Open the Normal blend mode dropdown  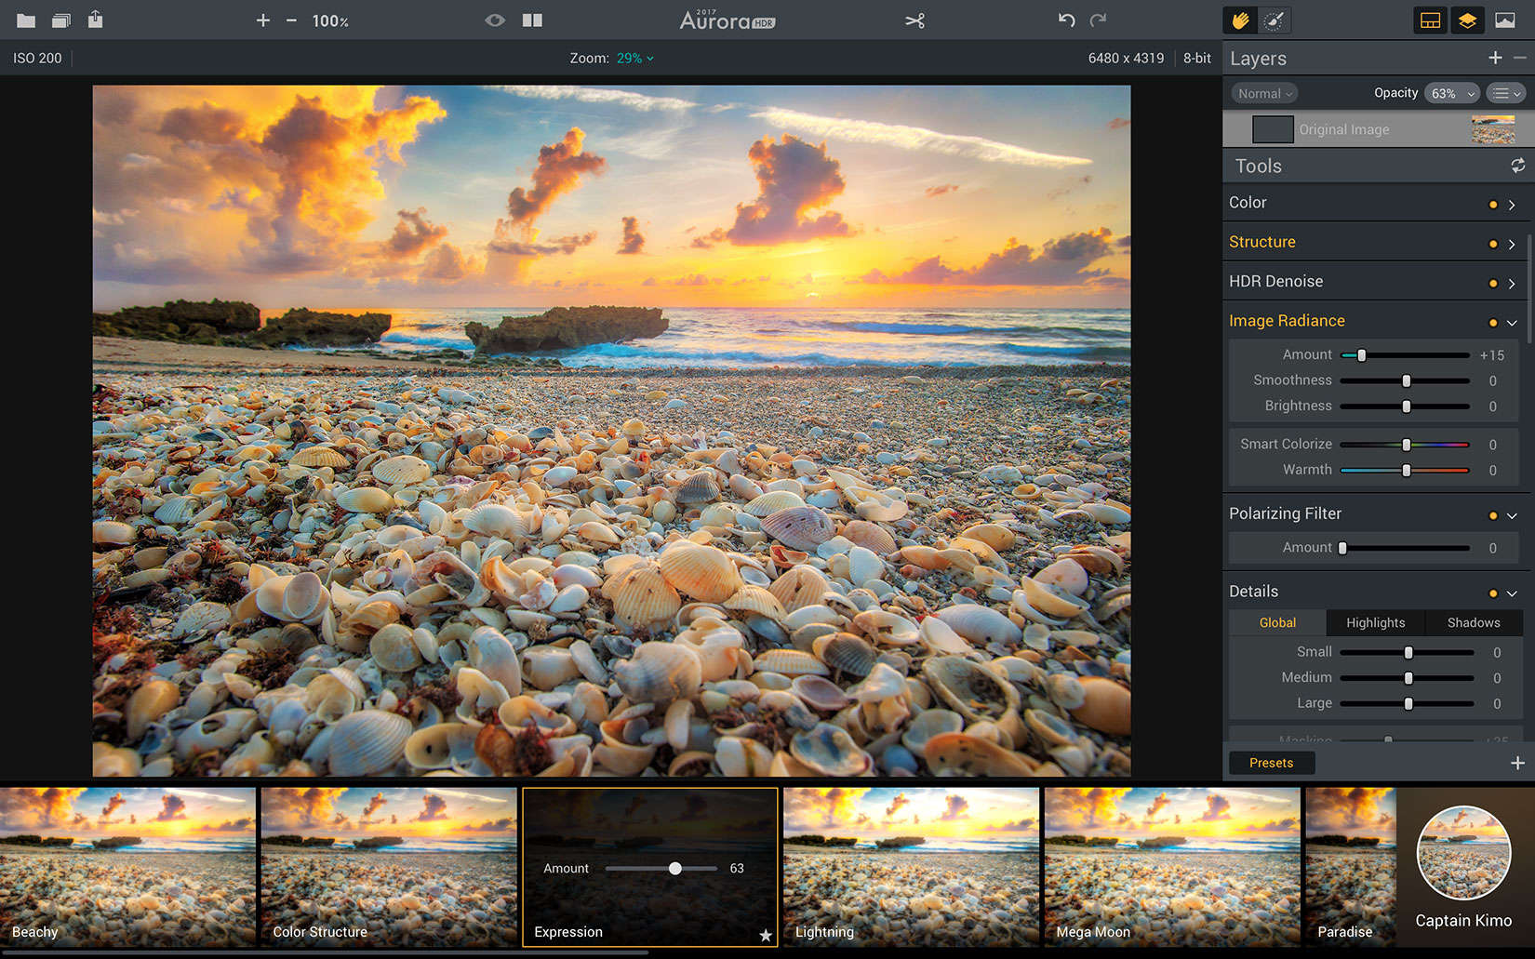click(1264, 93)
